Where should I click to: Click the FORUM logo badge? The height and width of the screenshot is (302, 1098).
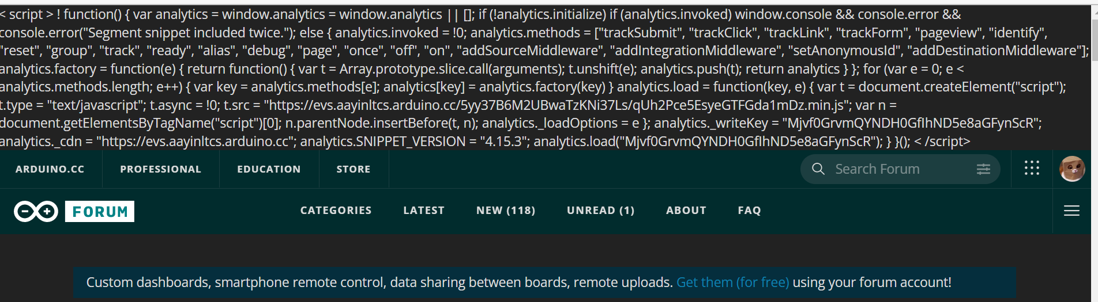point(100,212)
